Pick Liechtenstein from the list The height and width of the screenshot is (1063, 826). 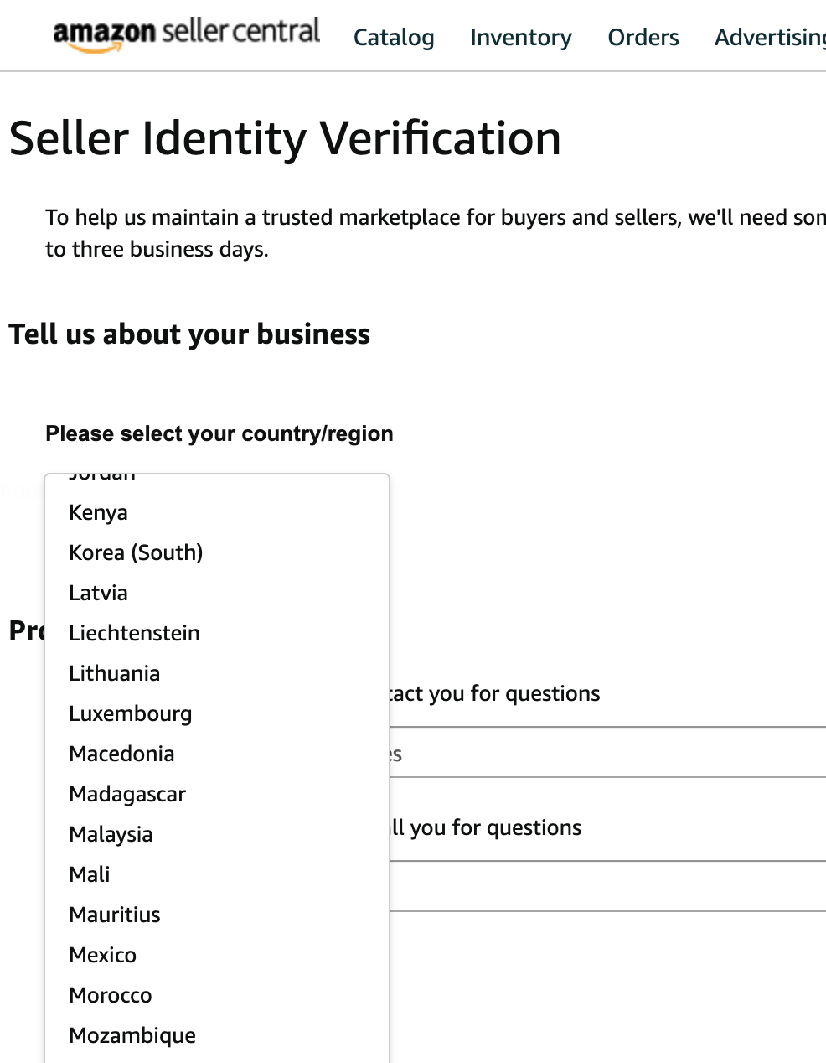tap(134, 633)
